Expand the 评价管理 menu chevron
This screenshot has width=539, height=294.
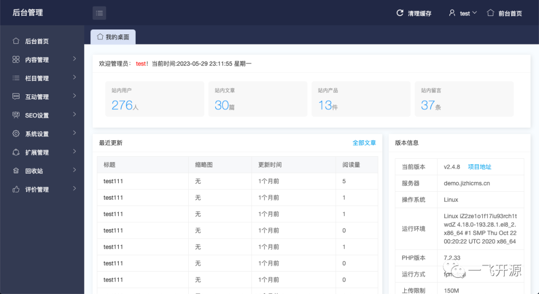(x=74, y=189)
